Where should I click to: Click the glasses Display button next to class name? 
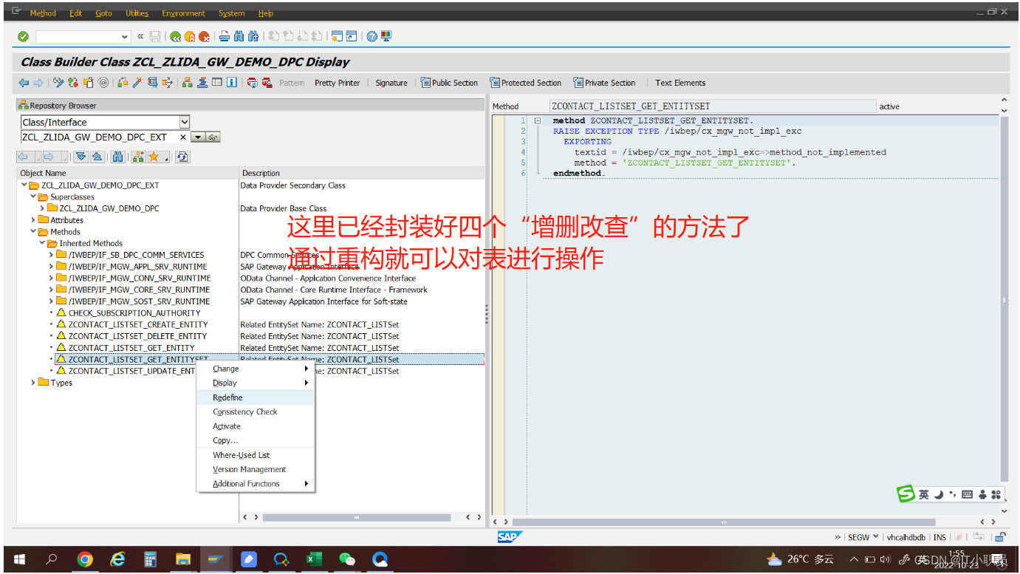pos(213,137)
